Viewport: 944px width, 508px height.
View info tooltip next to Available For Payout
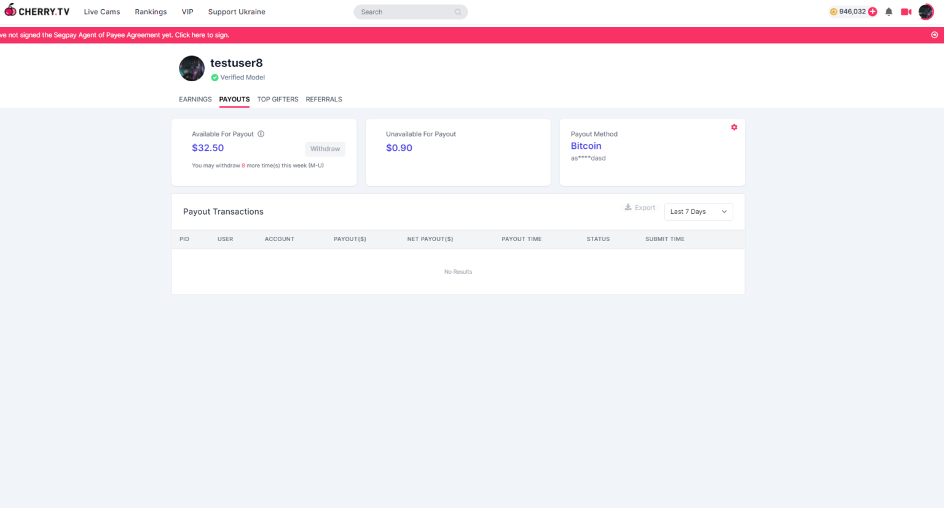click(x=261, y=133)
